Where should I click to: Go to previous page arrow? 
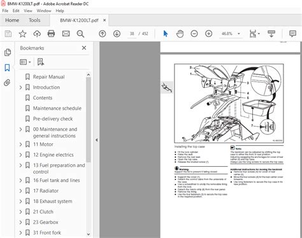103,34
